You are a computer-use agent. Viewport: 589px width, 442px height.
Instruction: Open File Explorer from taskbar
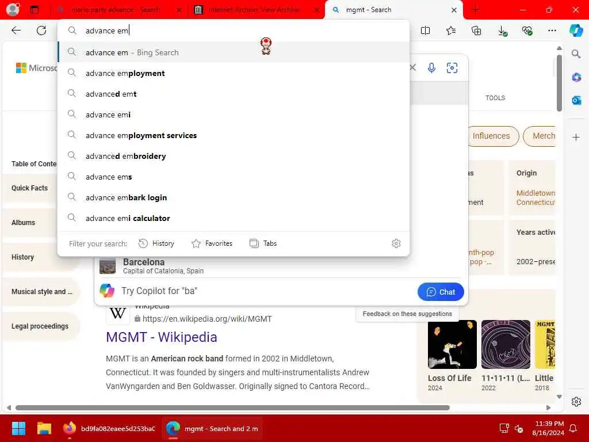(44, 428)
